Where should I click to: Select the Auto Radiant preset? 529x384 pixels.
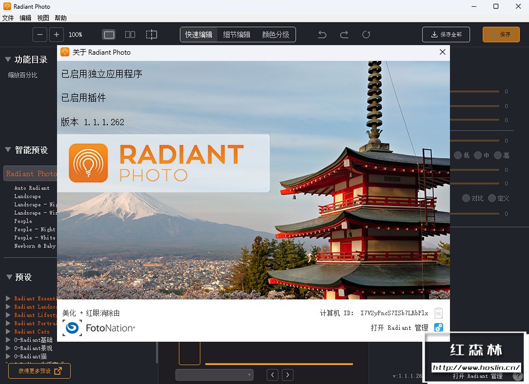click(x=32, y=188)
